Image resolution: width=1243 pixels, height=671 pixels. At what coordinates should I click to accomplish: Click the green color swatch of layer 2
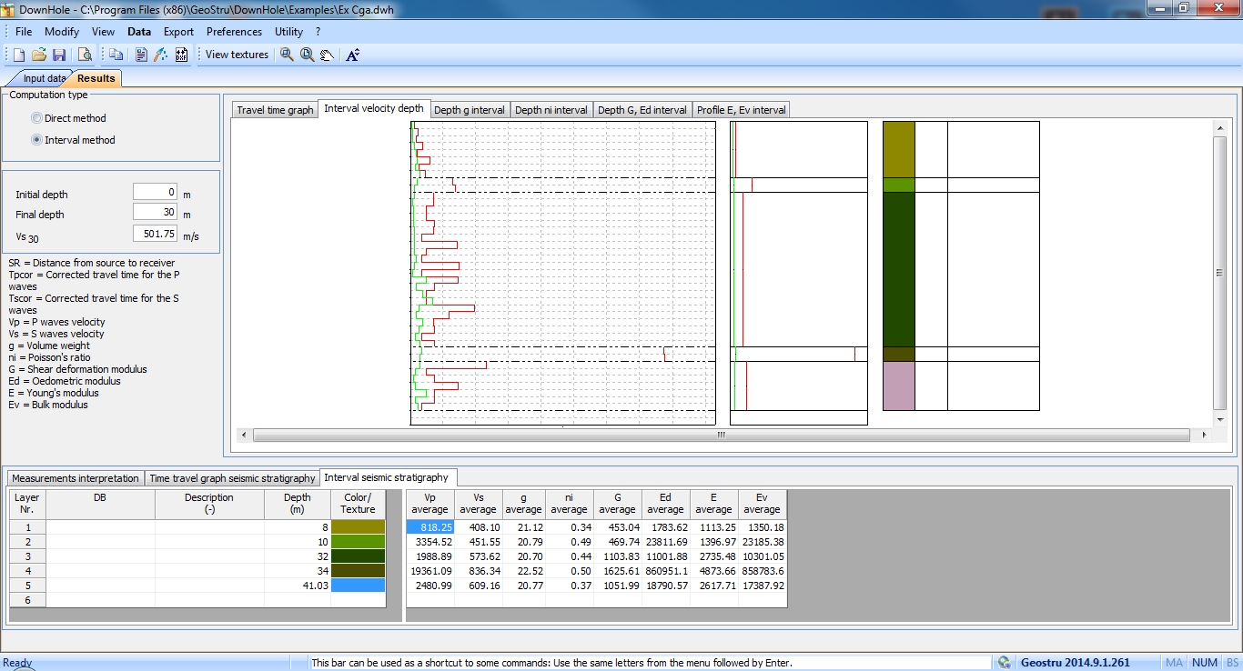click(x=359, y=542)
